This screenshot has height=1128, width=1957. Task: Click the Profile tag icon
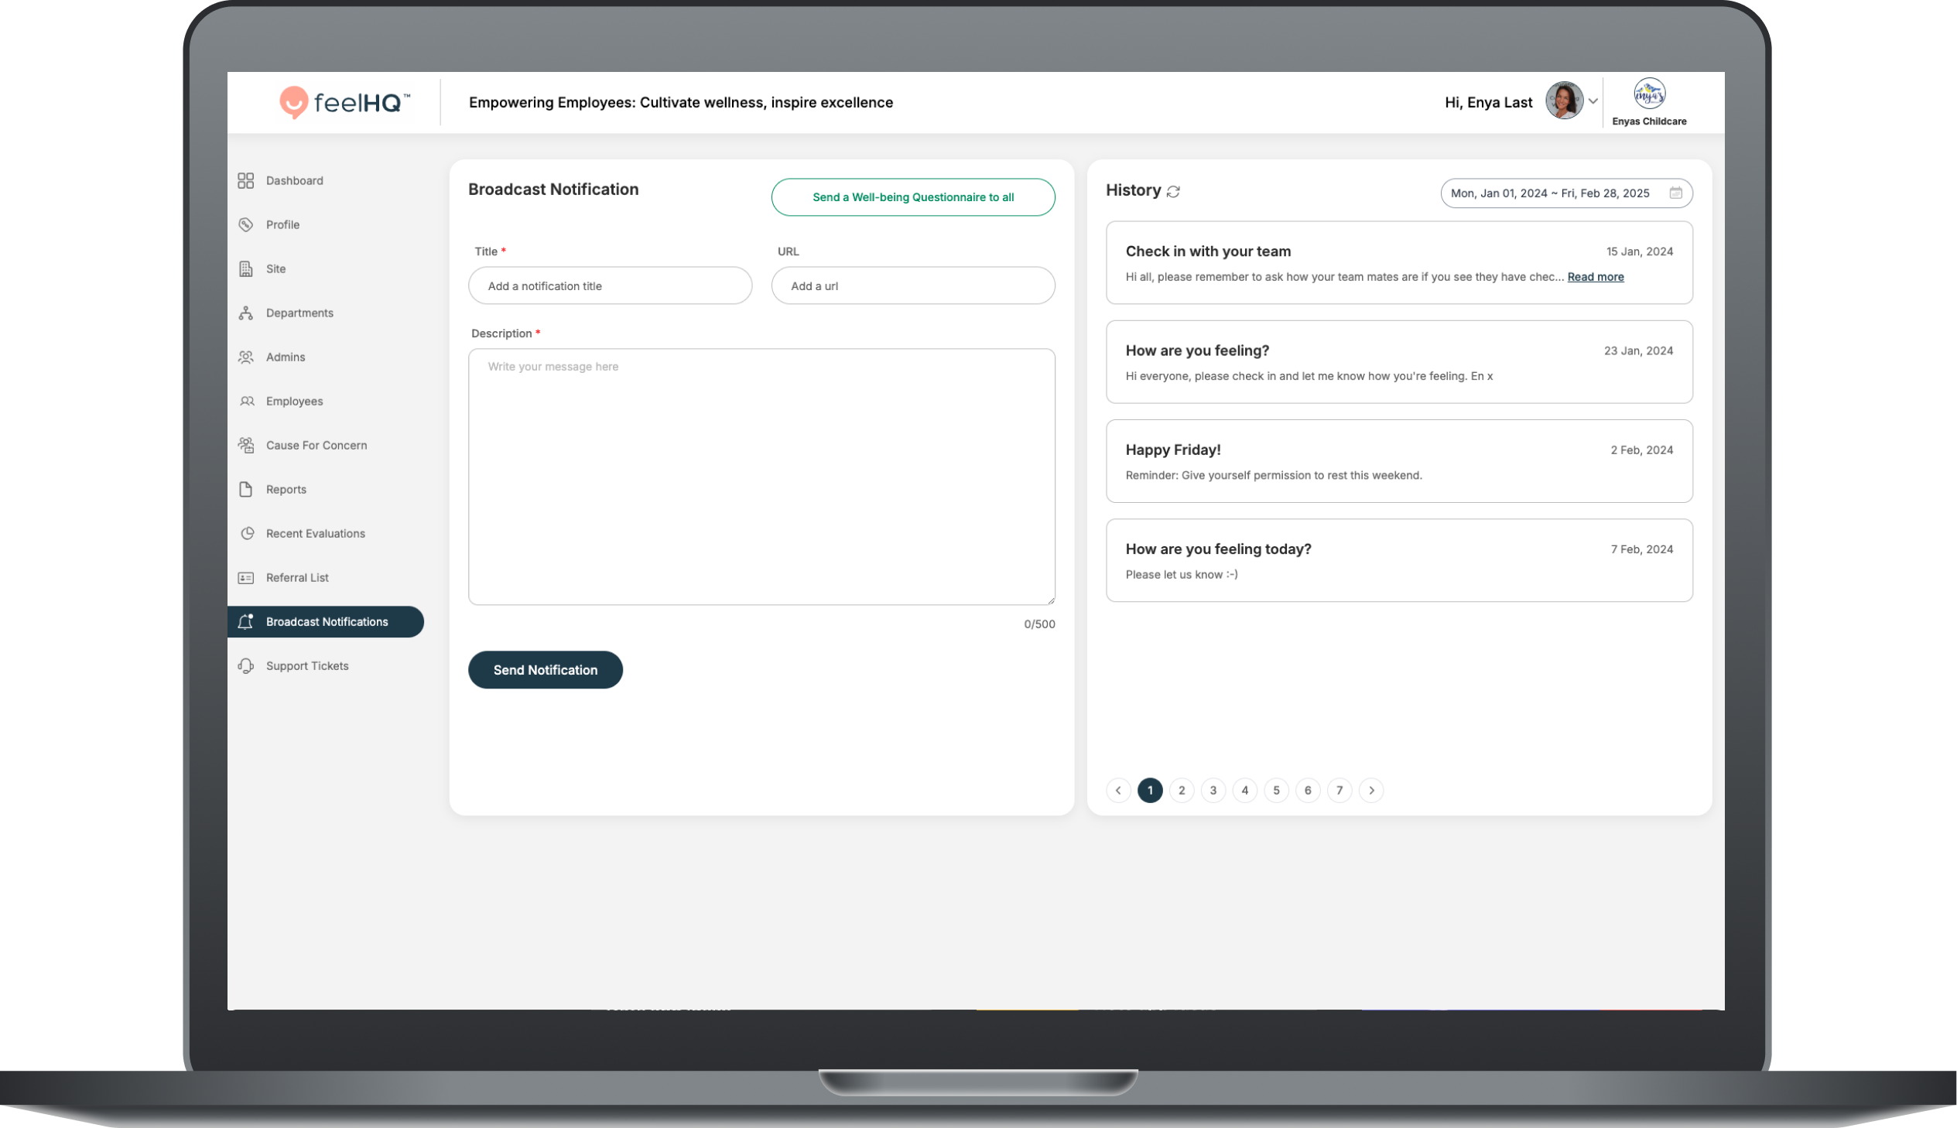click(x=245, y=224)
